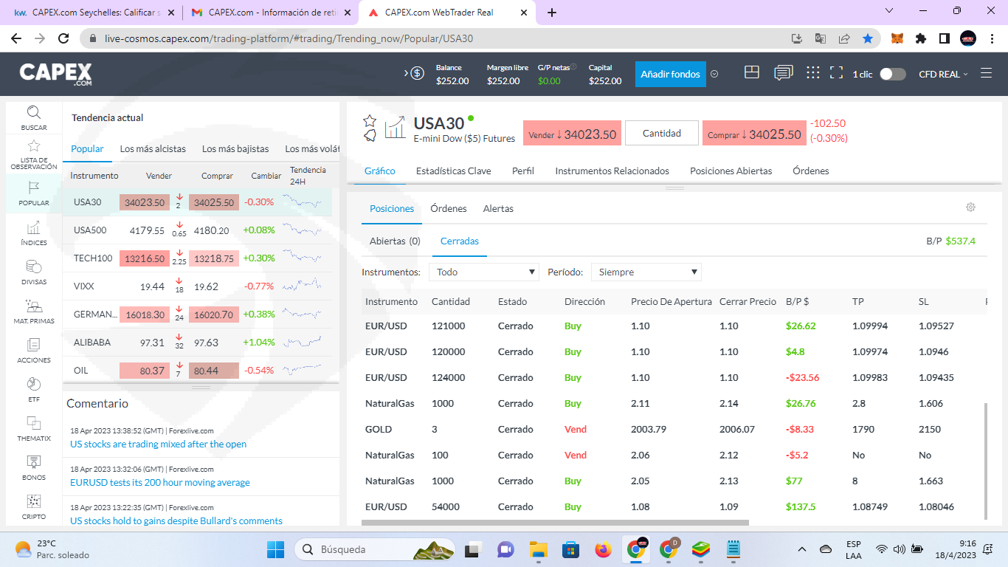Add USA30 to favorites with star icon
Viewport: 1008px width, 567px height.
click(370, 120)
